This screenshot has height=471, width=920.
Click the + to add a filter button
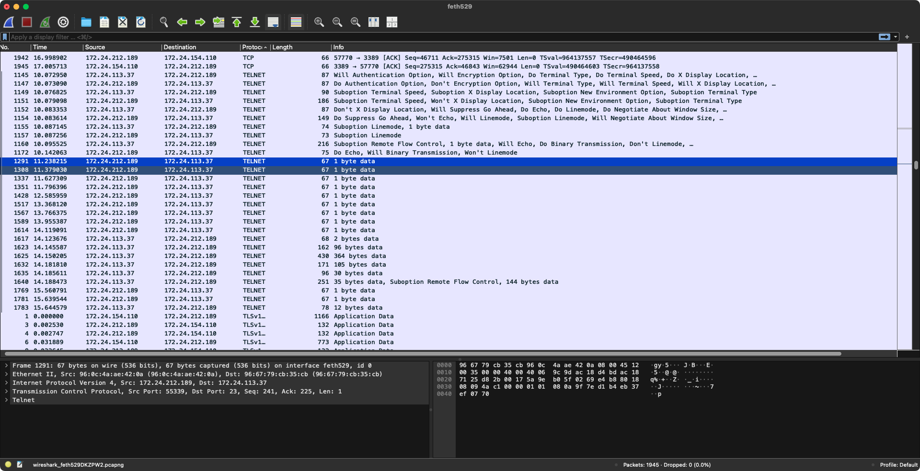(x=907, y=37)
